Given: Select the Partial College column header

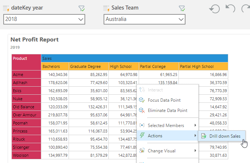Looking at the screenshot, I should 159,66.
